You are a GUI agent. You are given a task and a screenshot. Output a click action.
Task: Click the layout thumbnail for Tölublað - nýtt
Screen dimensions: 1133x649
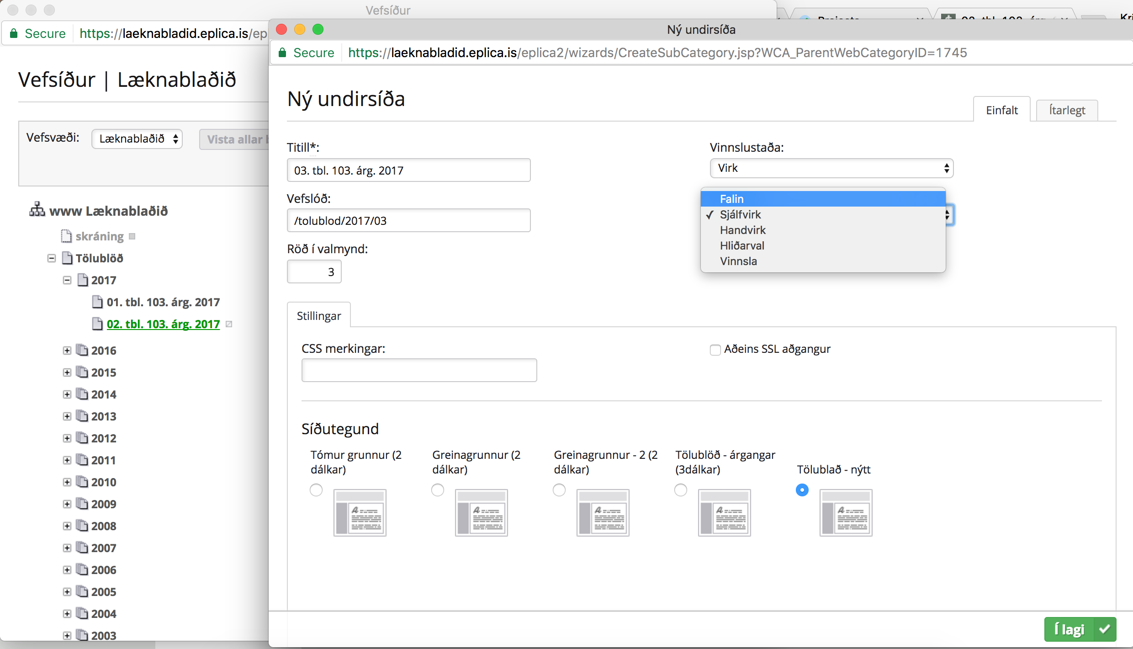click(846, 512)
